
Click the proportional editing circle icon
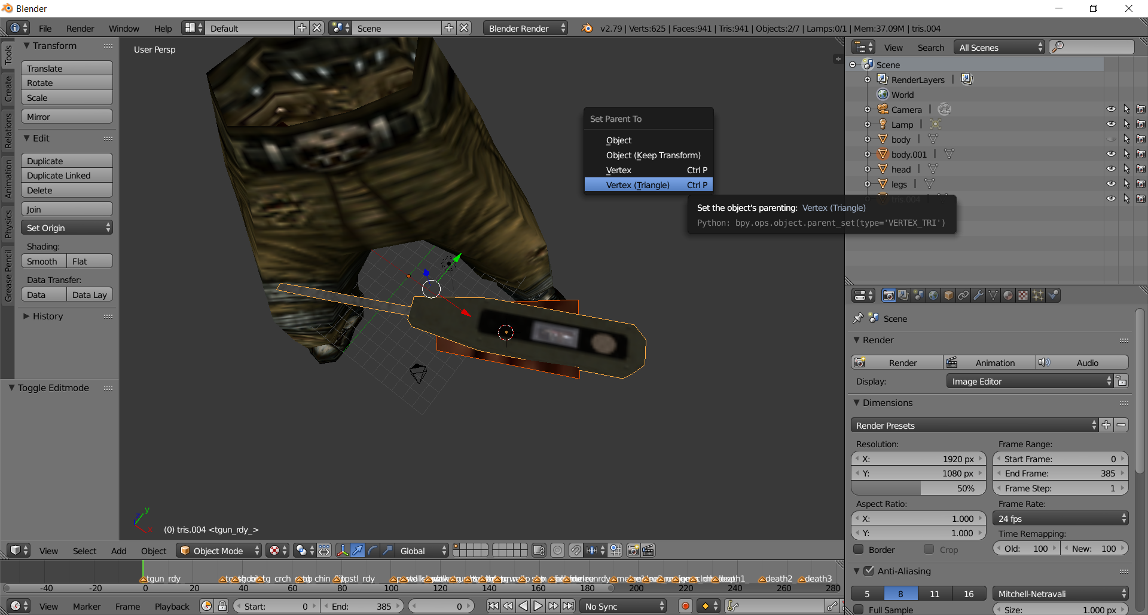coord(557,551)
